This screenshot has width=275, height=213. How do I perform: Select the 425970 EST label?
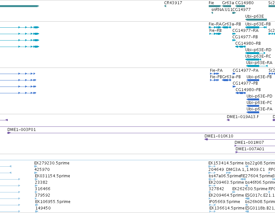click(x=42, y=170)
